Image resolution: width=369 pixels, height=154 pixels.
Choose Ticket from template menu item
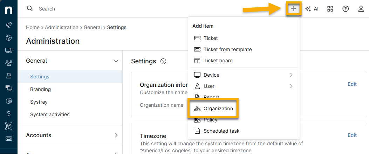(x=227, y=49)
